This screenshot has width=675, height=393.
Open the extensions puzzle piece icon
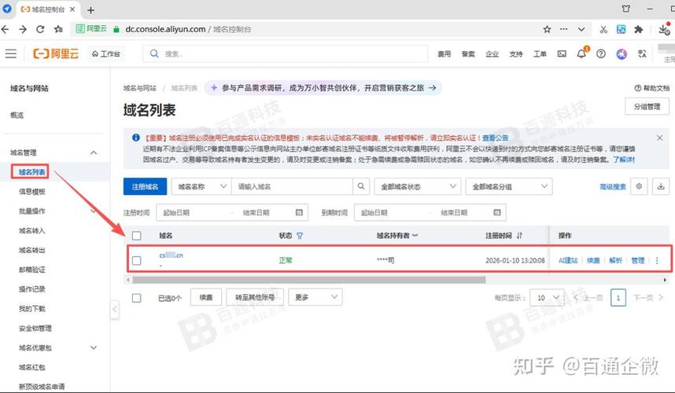[638, 29]
